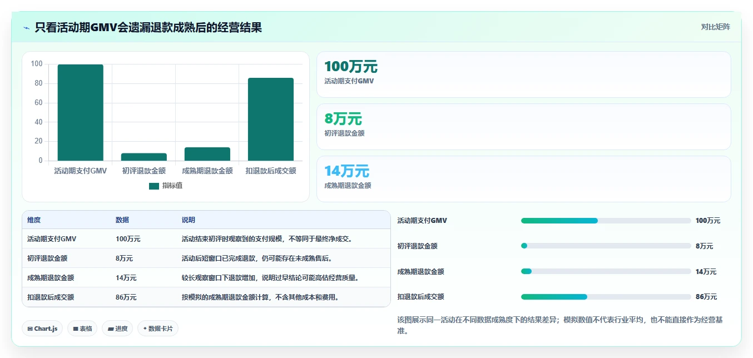753x358 pixels.
Task: Click the 14万元 table value
Action: (126, 278)
